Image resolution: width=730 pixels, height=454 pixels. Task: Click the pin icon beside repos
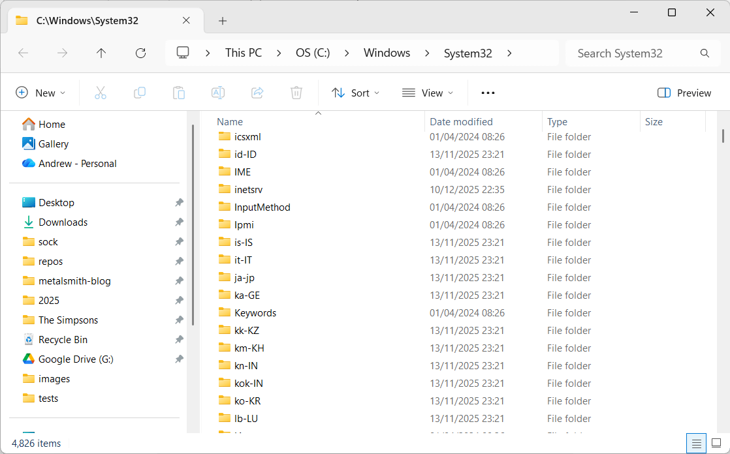[180, 262]
